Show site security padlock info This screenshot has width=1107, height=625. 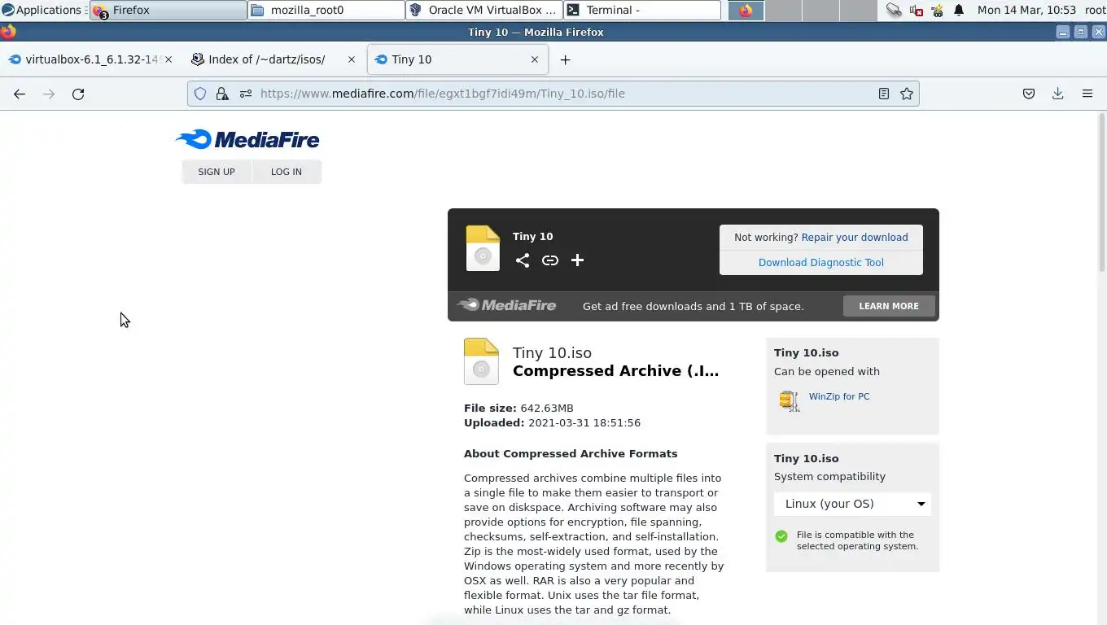click(x=222, y=94)
